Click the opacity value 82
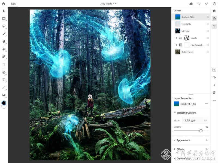The image size is (218, 163). point(207,127)
